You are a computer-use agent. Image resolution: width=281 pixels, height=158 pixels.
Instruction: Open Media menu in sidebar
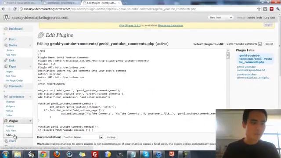pos(13,45)
